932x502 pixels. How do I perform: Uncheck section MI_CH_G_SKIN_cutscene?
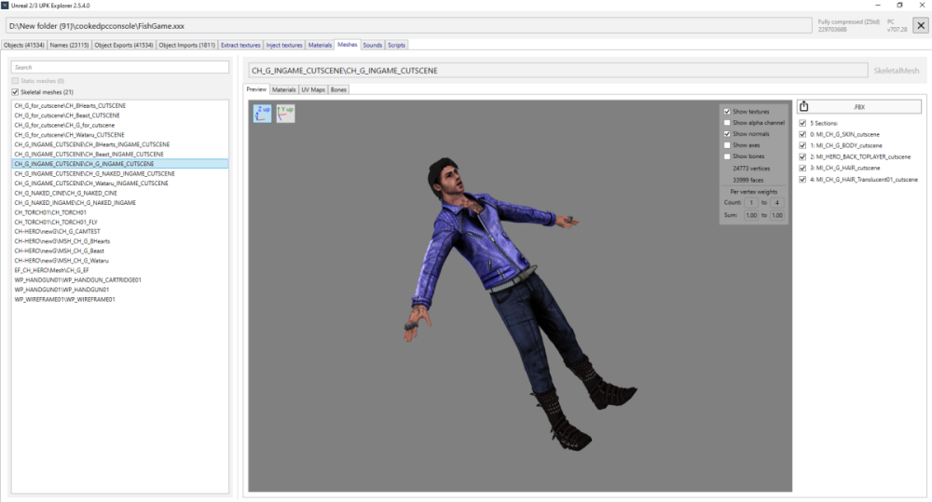[x=802, y=134]
